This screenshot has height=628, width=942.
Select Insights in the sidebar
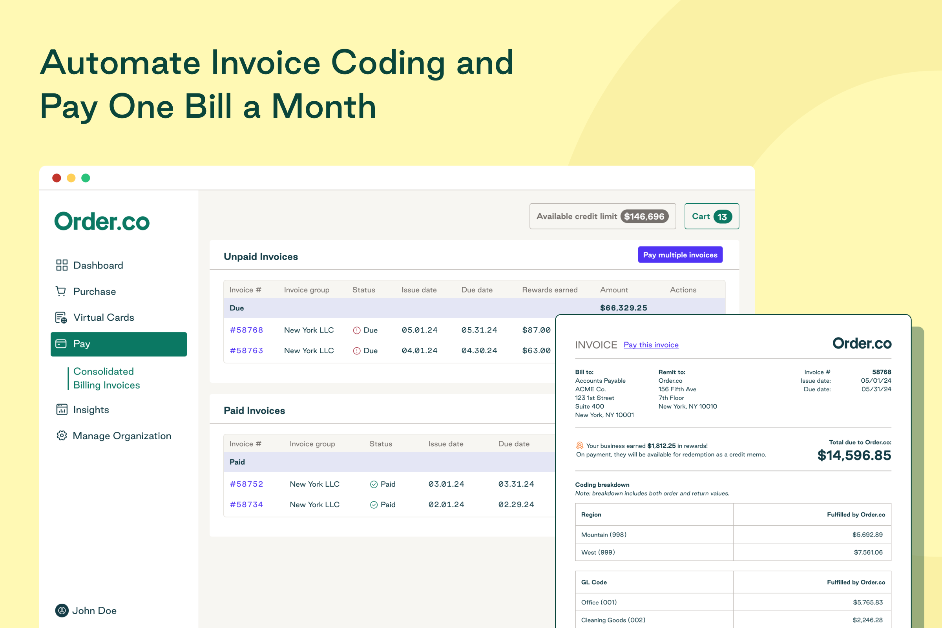click(91, 409)
